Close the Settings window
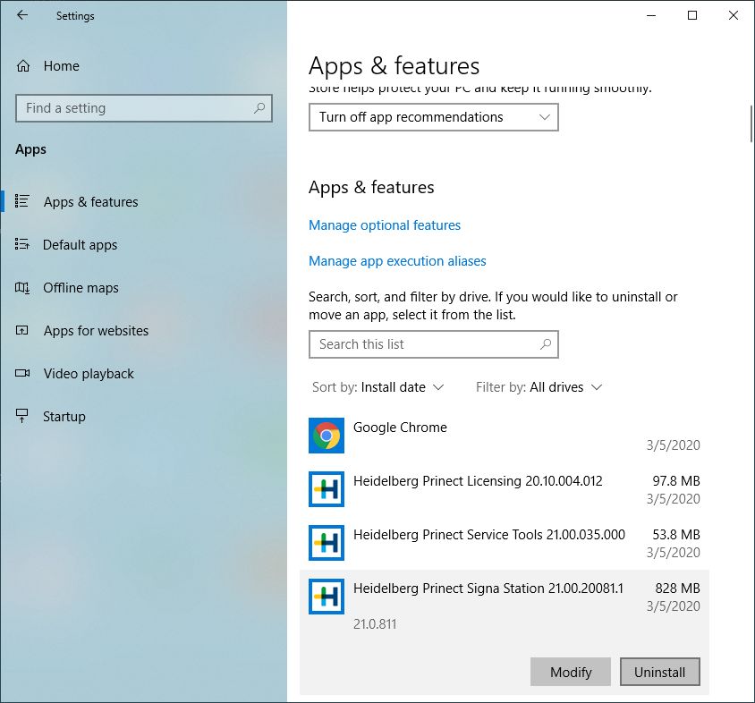 pos(733,15)
